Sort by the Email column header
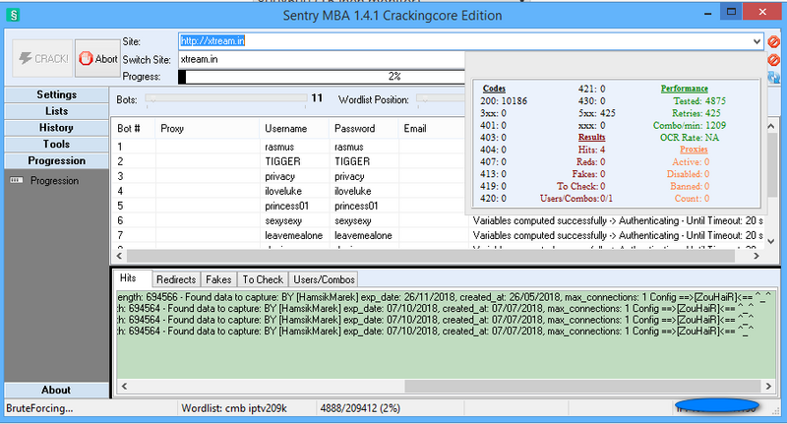Screen dimensions: 787x424 (x=433, y=129)
